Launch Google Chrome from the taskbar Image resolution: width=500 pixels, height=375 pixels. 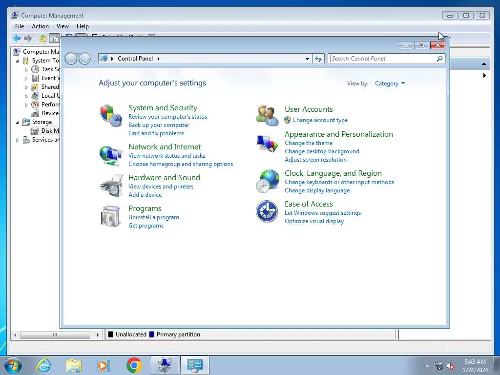tap(134, 365)
